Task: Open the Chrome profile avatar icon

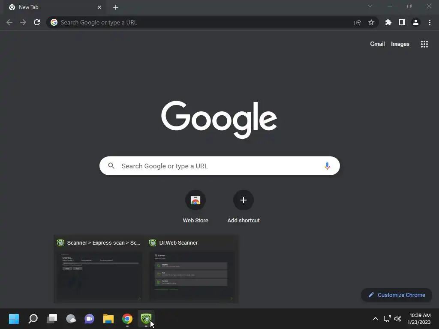Action: click(416, 22)
